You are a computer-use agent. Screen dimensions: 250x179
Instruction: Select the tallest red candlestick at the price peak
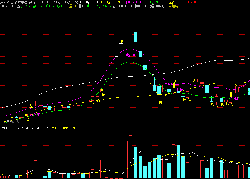(131, 31)
